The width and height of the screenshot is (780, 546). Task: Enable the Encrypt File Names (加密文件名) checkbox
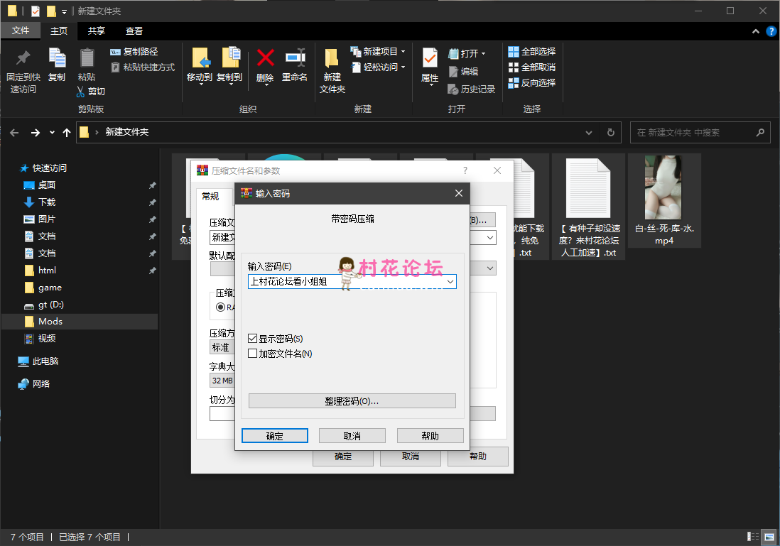pyautogui.click(x=253, y=354)
